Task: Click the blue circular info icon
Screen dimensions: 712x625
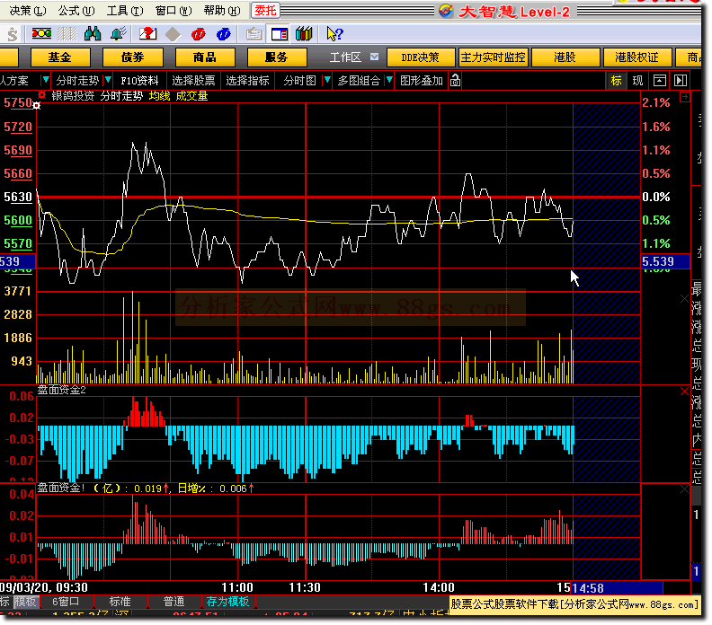Action: [x=224, y=34]
